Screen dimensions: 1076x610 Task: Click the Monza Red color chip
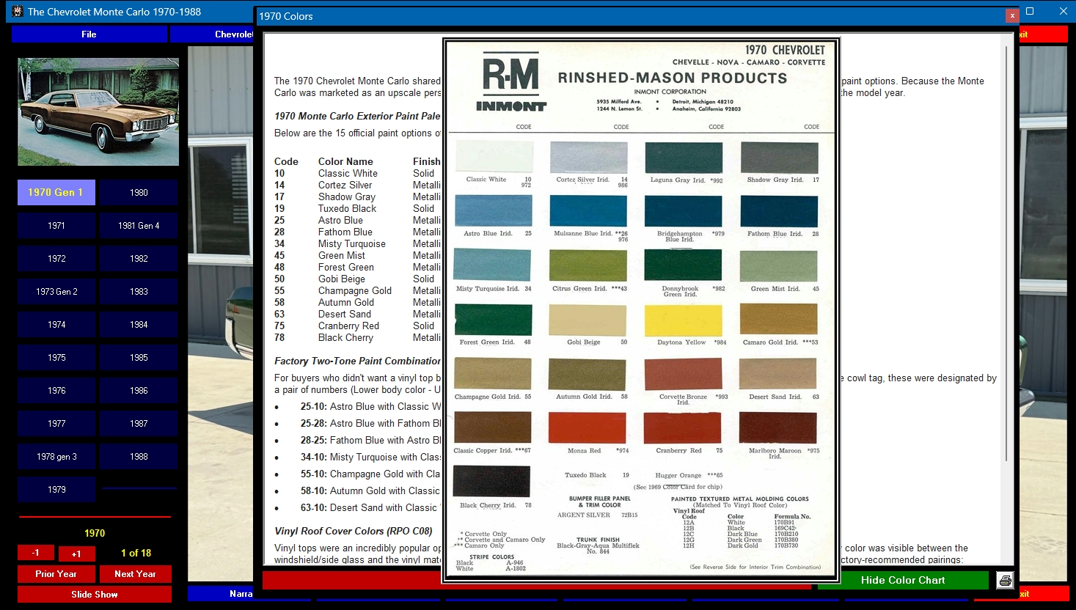[x=588, y=427]
